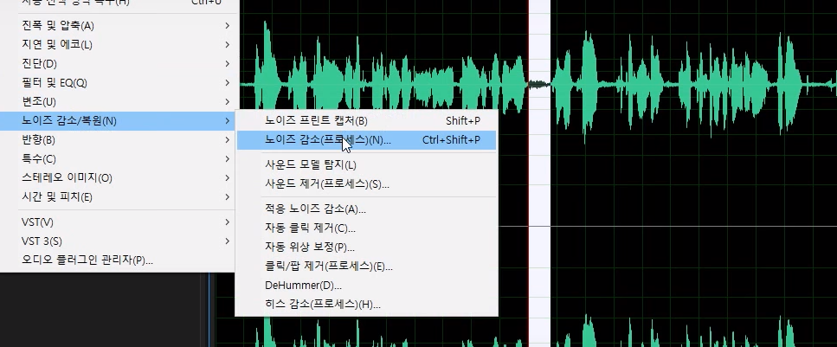
Task: Open the 특수(C) submenu
Action: 118,159
